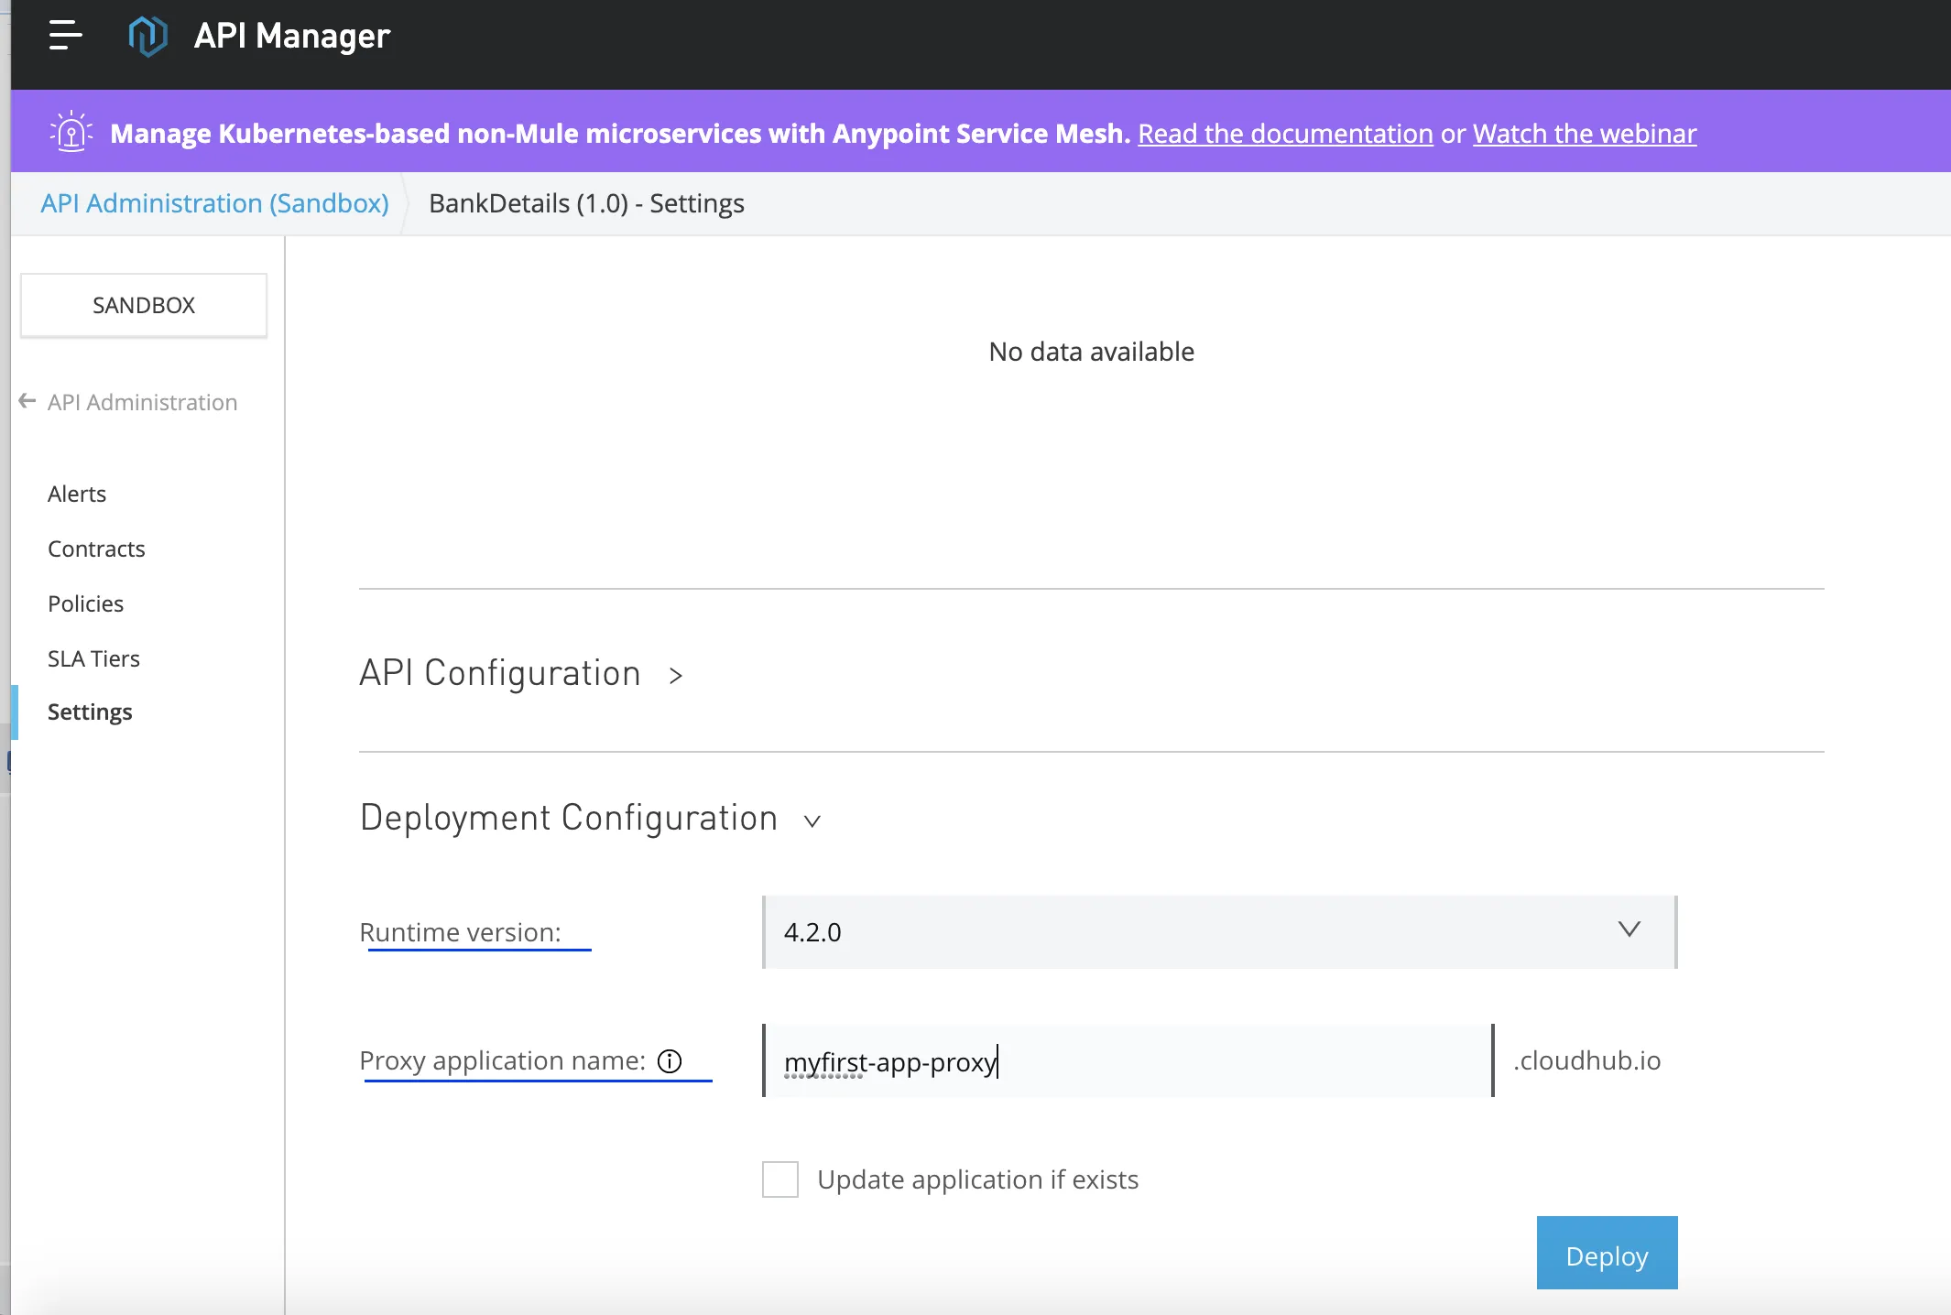The height and width of the screenshot is (1315, 1951).
Task: Click the Proxy application name label
Action: click(502, 1060)
